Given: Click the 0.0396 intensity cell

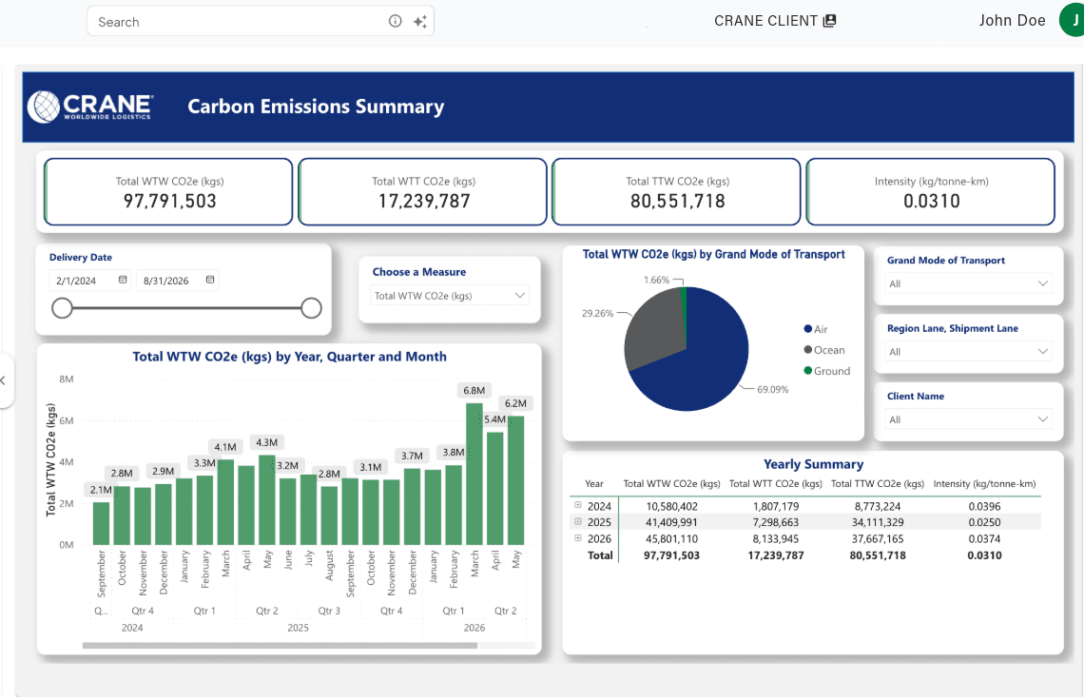Looking at the screenshot, I should pos(984,506).
